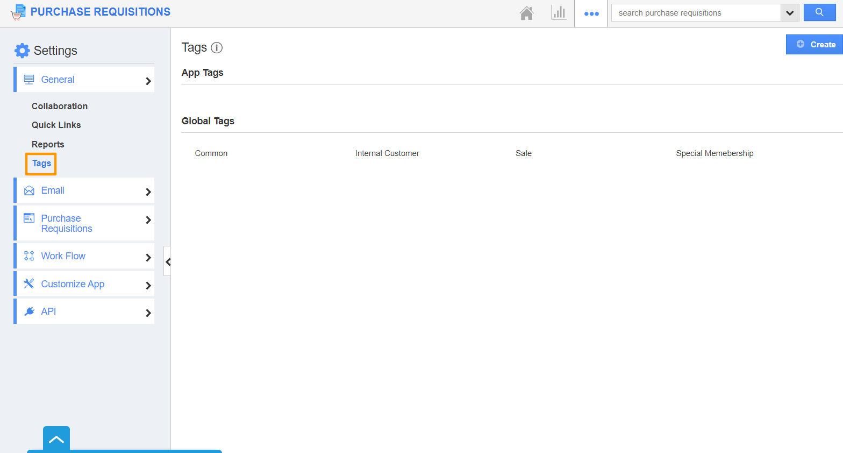
Task: Click the blue search magnifier button
Action: tap(819, 12)
